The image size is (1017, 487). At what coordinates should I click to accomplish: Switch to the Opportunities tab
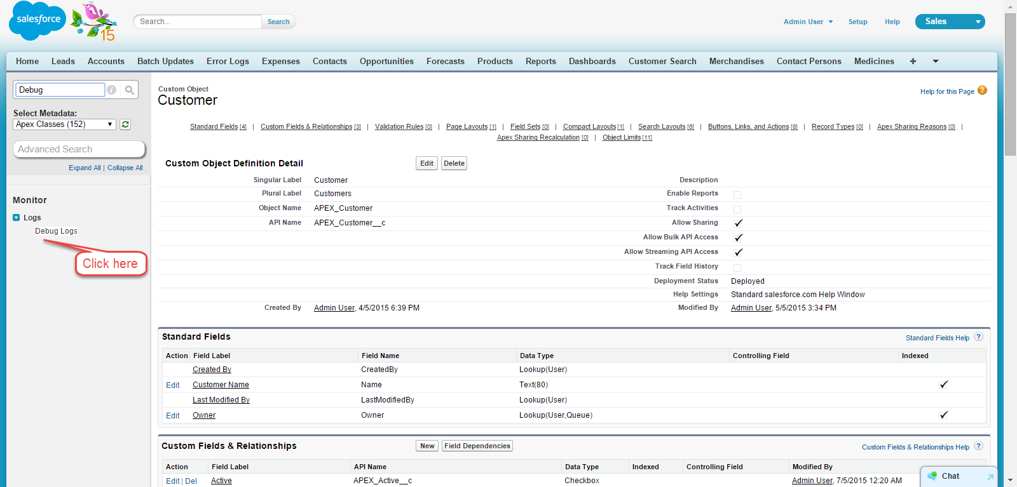coord(386,62)
